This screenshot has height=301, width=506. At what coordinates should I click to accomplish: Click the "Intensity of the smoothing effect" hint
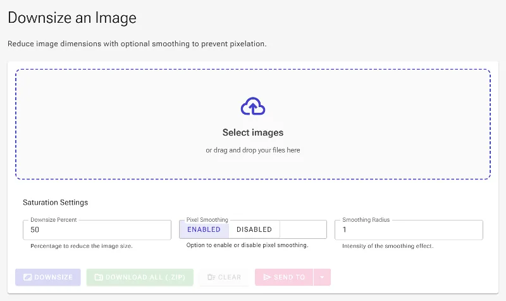[388, 246]
